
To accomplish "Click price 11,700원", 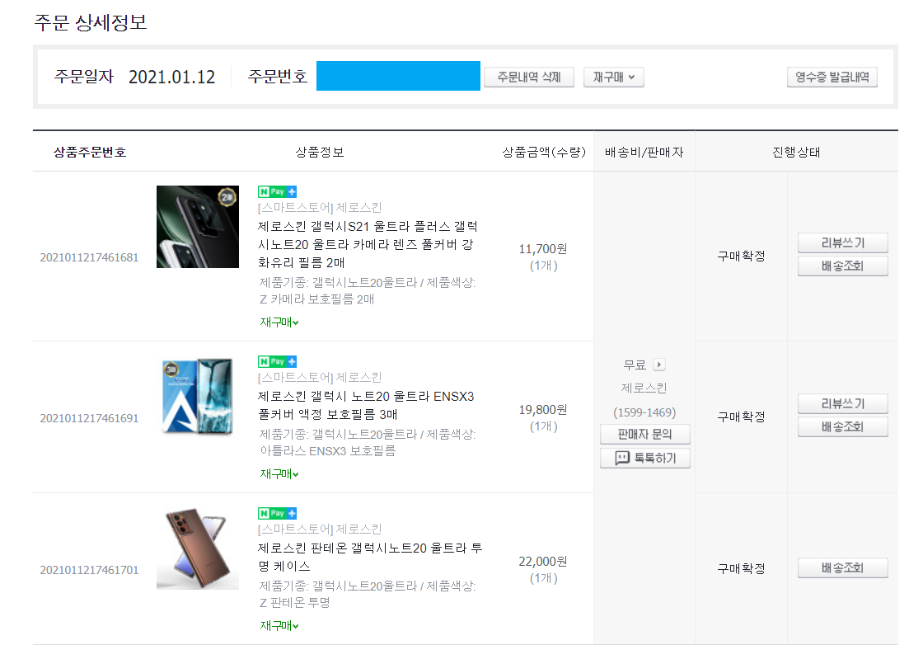I will coord(542,249).
